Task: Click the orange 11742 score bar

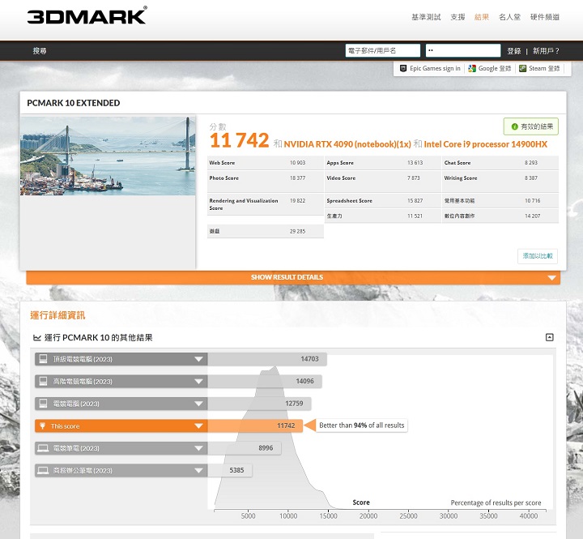Action: [x=255, y=426]
